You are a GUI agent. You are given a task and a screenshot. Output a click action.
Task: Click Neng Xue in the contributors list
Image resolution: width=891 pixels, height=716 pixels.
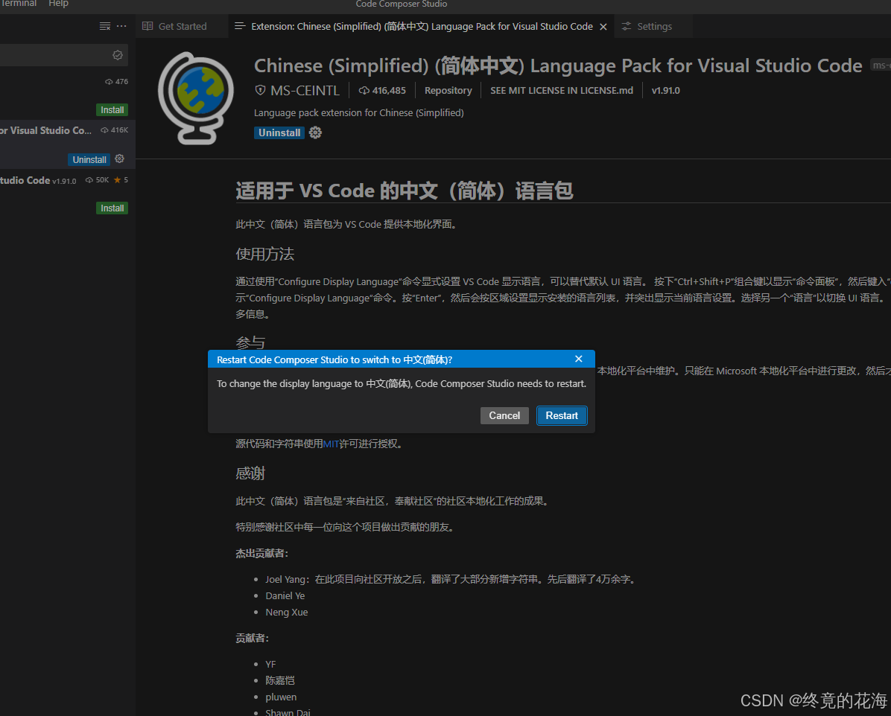click(x=286, y=612)
